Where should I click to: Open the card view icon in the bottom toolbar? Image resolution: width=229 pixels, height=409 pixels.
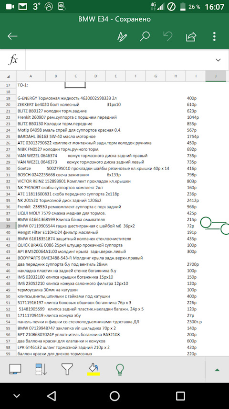click(x=15, y=369)
